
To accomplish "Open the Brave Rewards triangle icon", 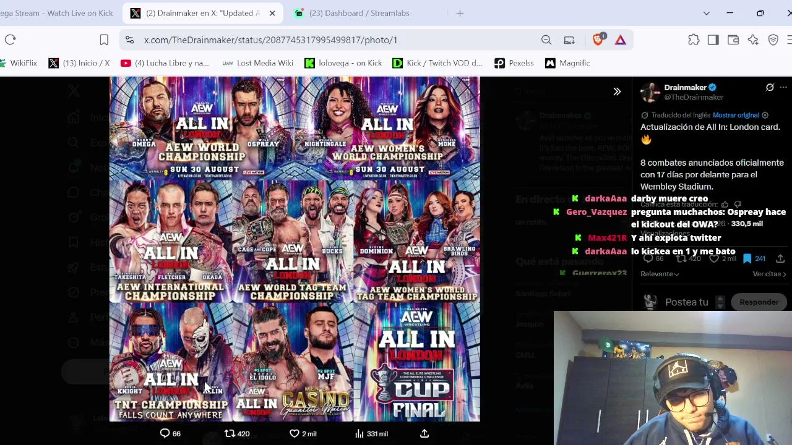I will 621,40.
